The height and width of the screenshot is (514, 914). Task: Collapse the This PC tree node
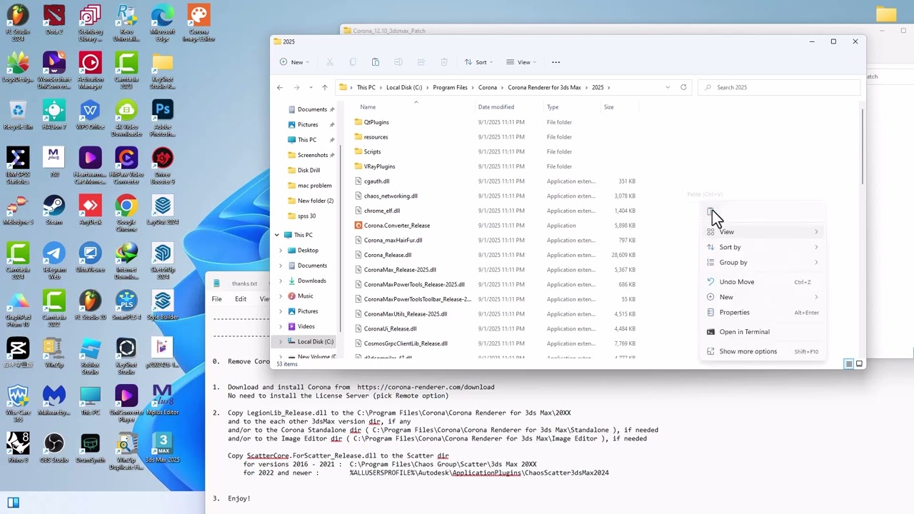click(277, 235)
